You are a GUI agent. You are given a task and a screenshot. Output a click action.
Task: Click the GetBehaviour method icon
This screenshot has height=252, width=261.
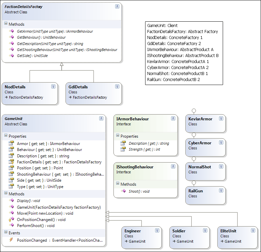coord(11,37)
